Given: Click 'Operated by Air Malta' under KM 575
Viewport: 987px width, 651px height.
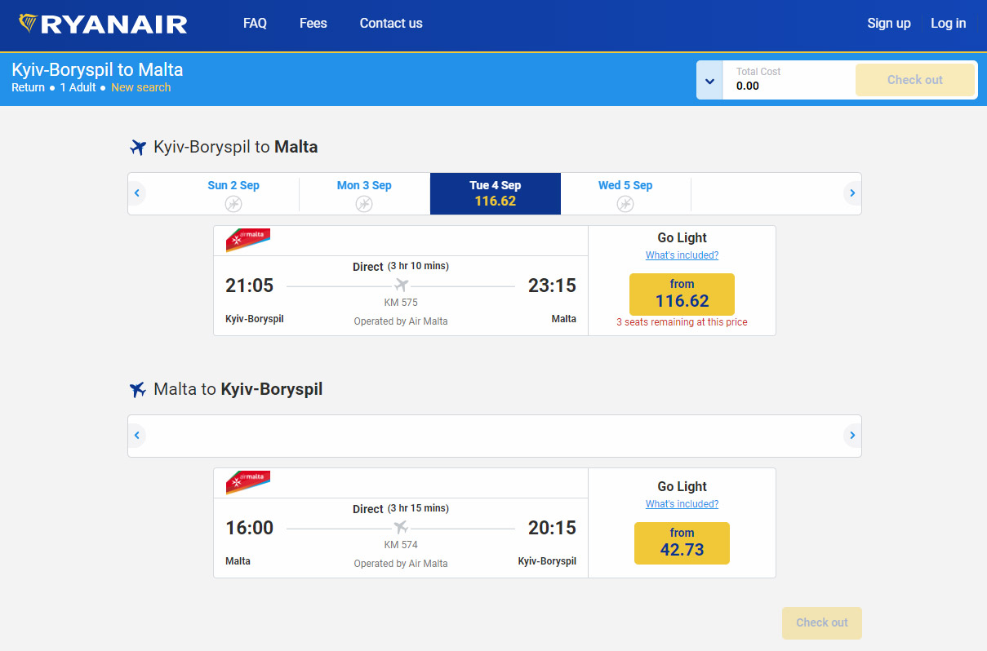Looking at the screenshot, I should (x=401, y=321).
